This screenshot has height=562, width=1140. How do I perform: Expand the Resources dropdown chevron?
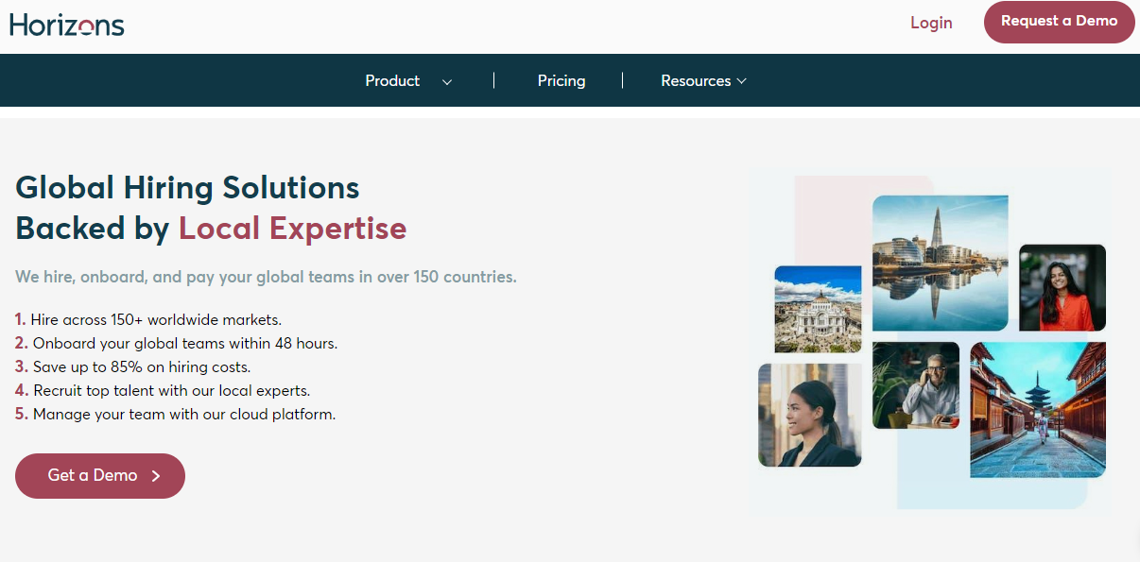(x=741, y=81)
